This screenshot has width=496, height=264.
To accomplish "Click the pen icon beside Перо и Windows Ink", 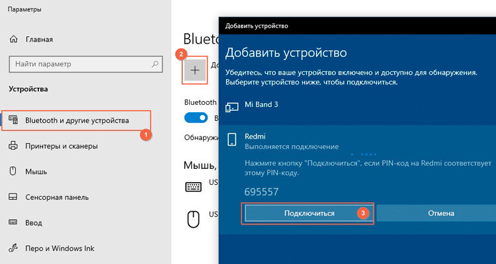I will (x=13, y=248).
